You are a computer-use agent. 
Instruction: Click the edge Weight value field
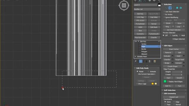[177, 72]
